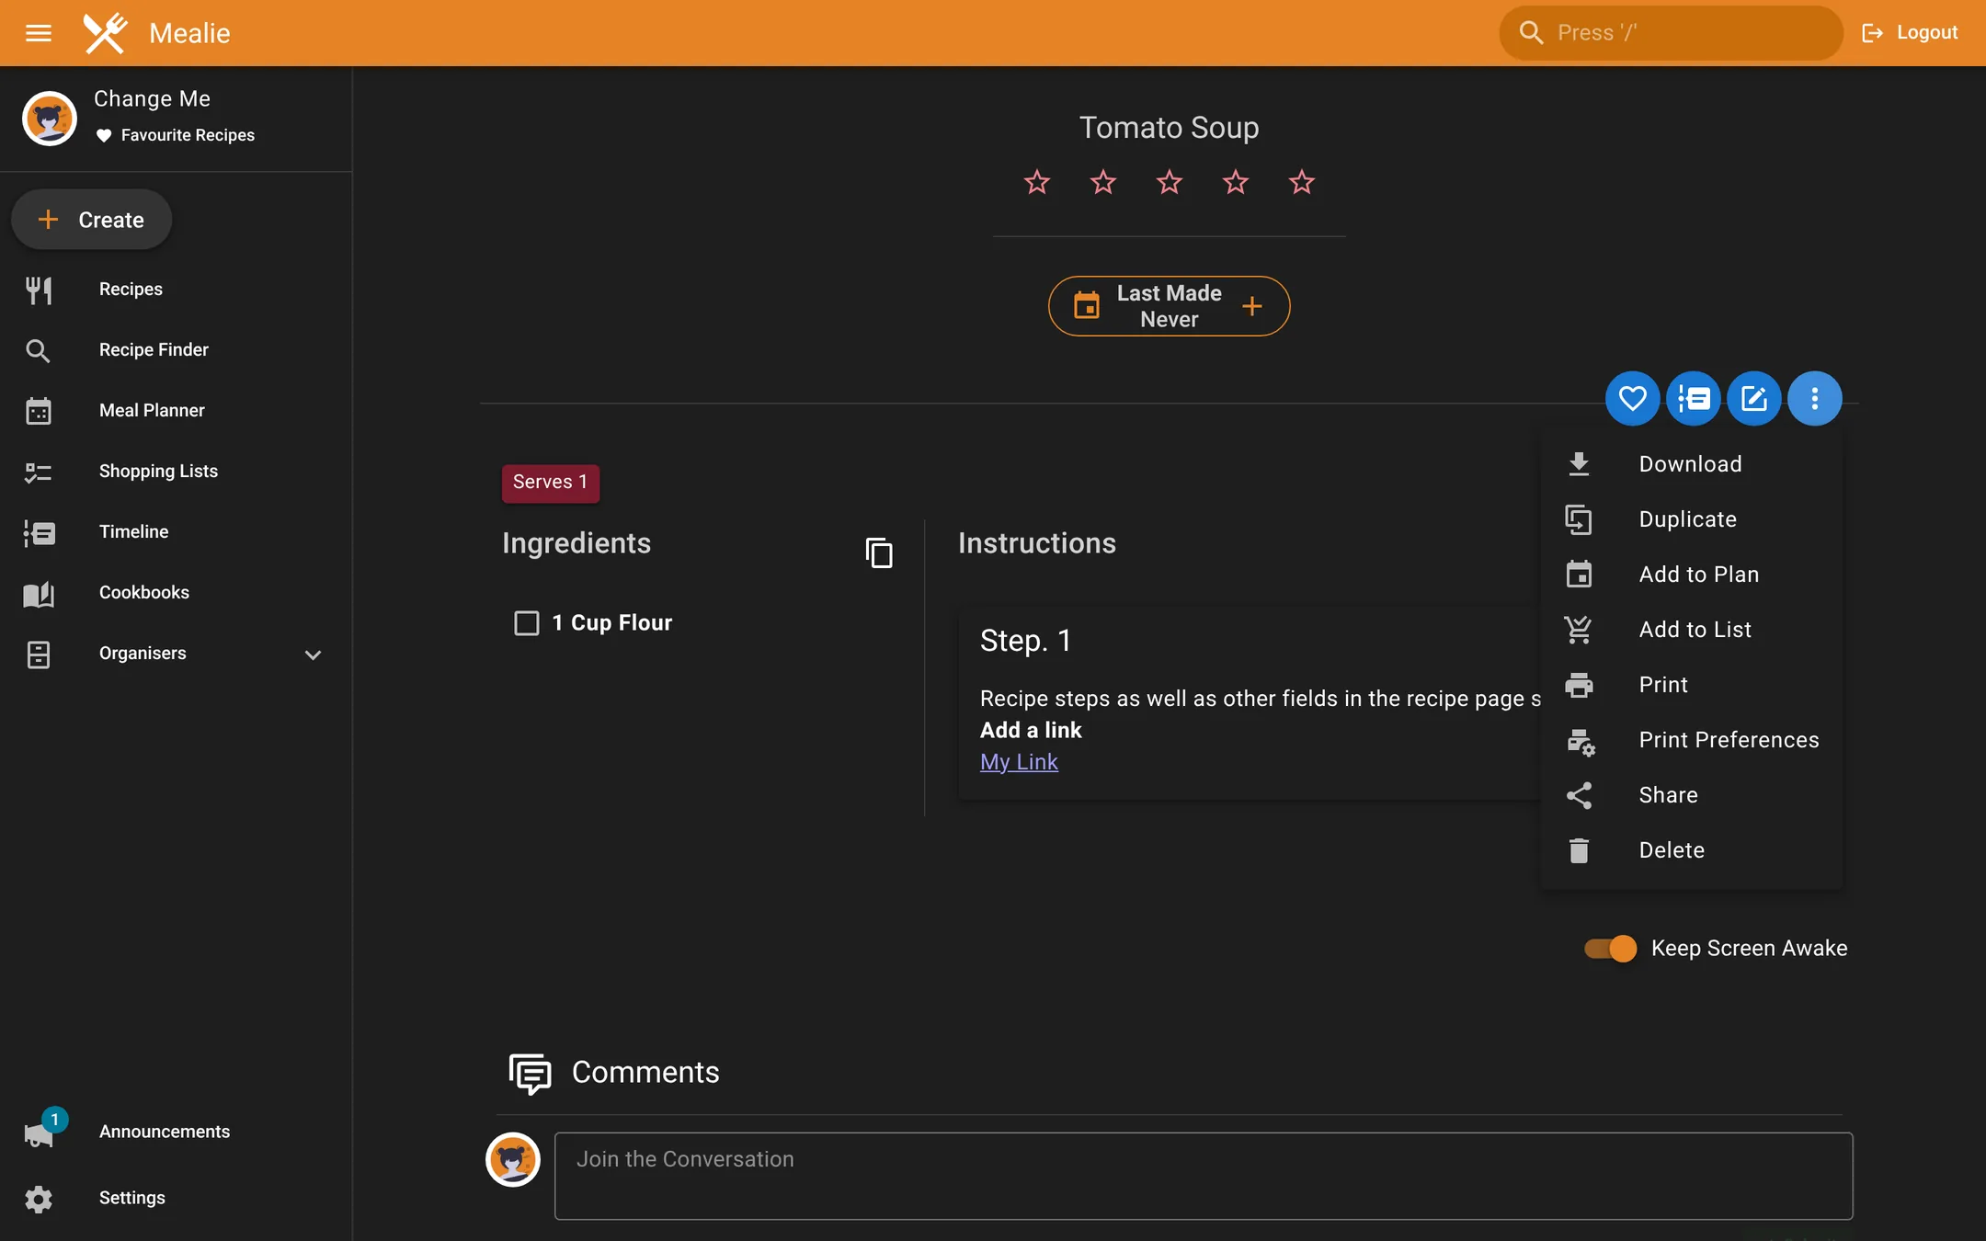Select Add to Plan
This screenshot has height=1241, width=1986.
pos(1692,575)
